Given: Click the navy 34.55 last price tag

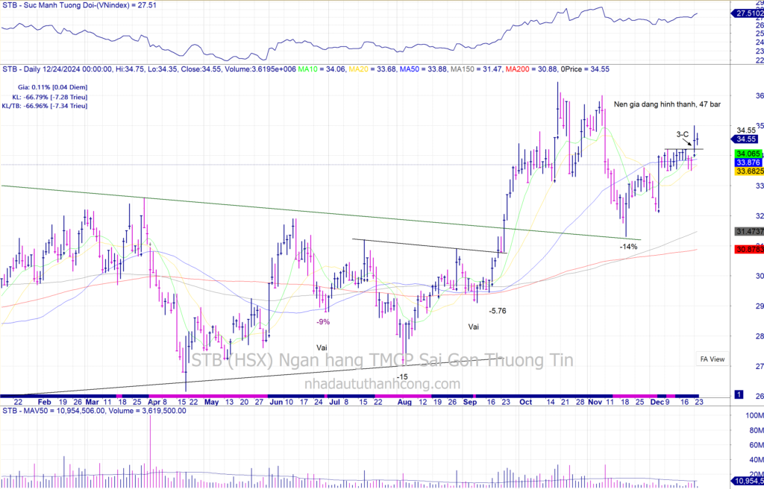Looking at the screenshot, I should pos(747,139).
